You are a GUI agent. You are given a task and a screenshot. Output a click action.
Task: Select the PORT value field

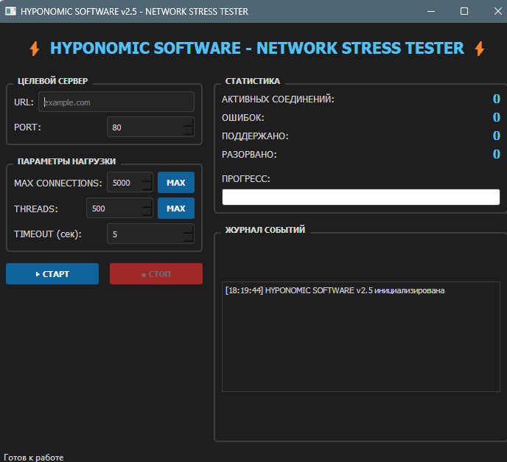tap(144, 127)
